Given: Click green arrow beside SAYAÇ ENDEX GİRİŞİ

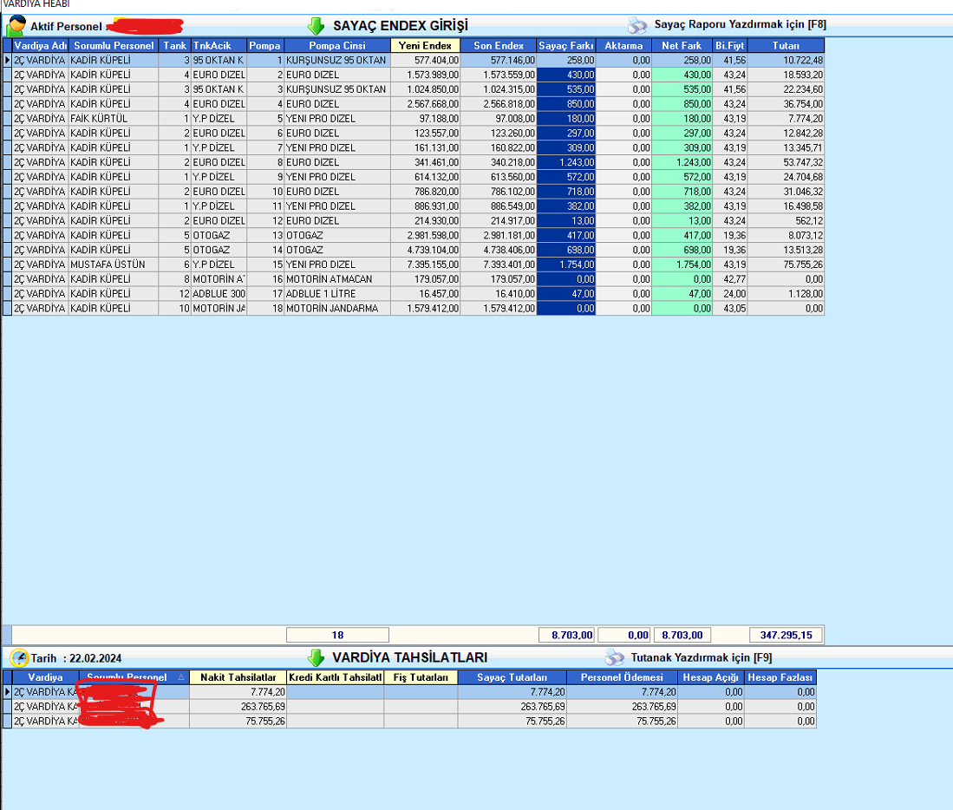Looking at the screenshot, I should [317, 26].
